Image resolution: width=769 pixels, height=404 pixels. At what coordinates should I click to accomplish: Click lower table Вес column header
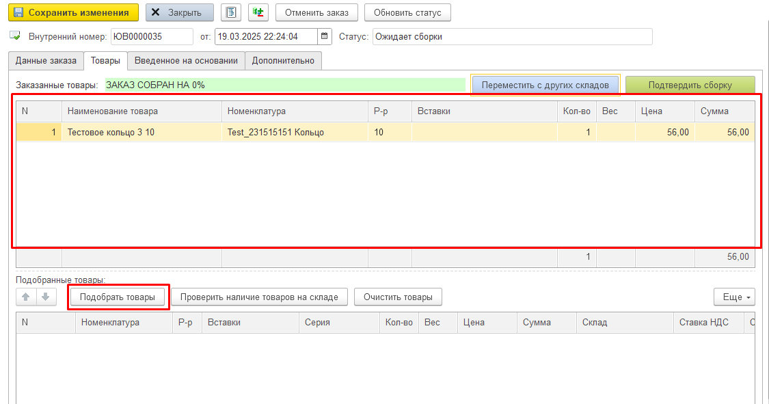click(438, 323)
